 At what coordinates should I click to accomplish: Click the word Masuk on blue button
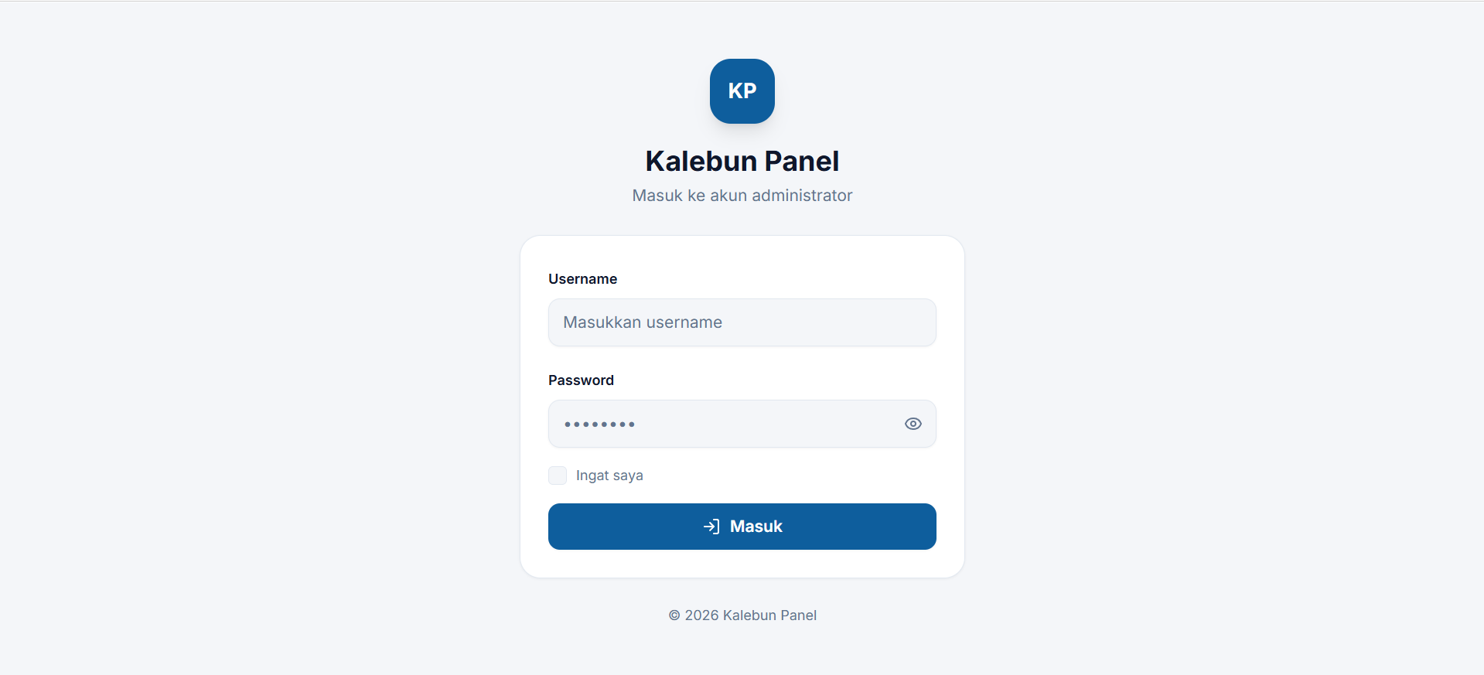[x=756, y=527]
